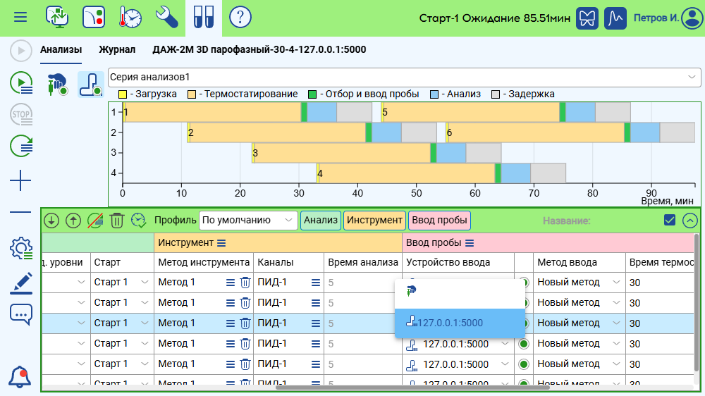The image size is (705, 396).
Task: Click the notification bell icon
Action: pos(20,377)
